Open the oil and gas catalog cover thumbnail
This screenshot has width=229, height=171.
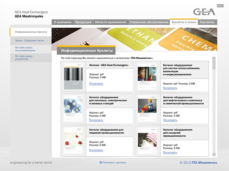pos(147,108)
